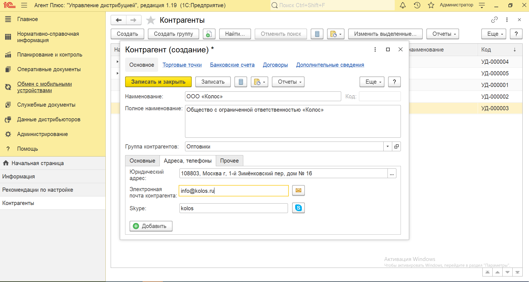Viewport: 529px width, 282px height.
Task: Open Дополнительные сведения link
Action: pyautogui.click(x=330, y=65)
